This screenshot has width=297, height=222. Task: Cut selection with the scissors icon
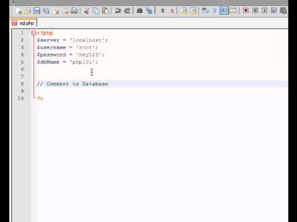coord(87,11)
